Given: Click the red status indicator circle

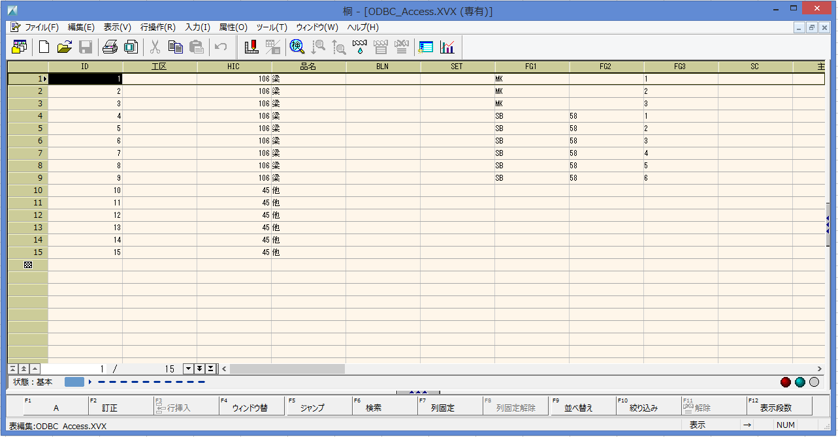Looking at the screenshot, I should click(x=786, y=382).
